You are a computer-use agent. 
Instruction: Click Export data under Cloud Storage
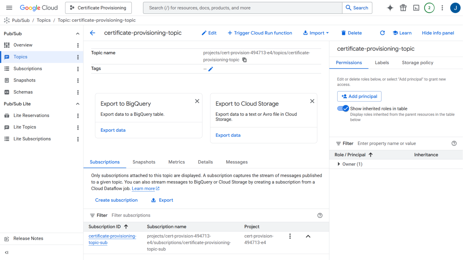[x=228, y=135]
